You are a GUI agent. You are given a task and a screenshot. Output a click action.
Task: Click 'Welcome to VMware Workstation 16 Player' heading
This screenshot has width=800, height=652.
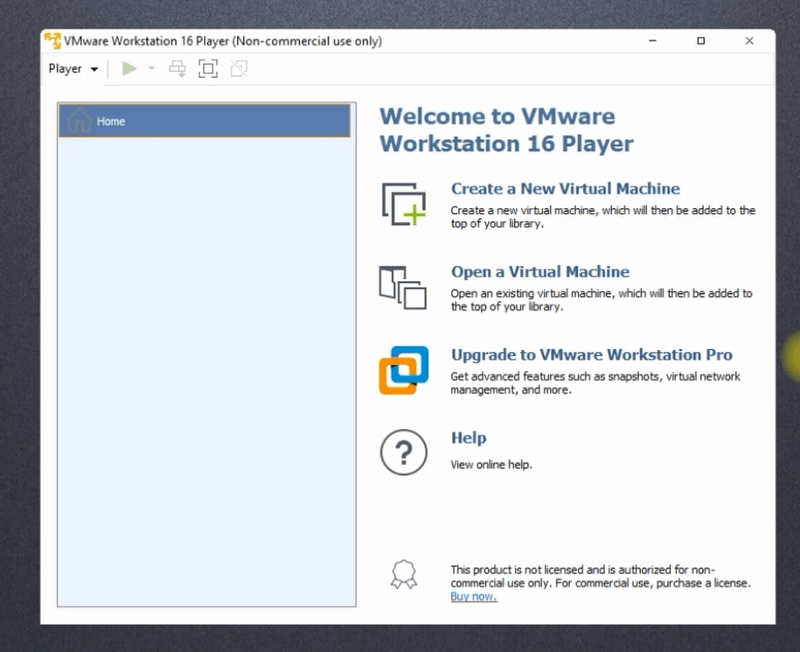click(x=506, y=130)
